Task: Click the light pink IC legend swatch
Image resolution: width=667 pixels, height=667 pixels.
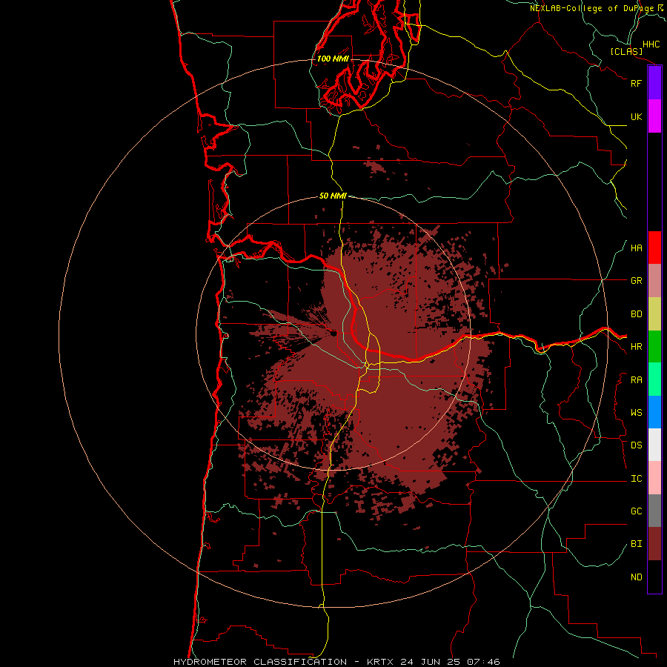Action: click(x=654, y=478)
